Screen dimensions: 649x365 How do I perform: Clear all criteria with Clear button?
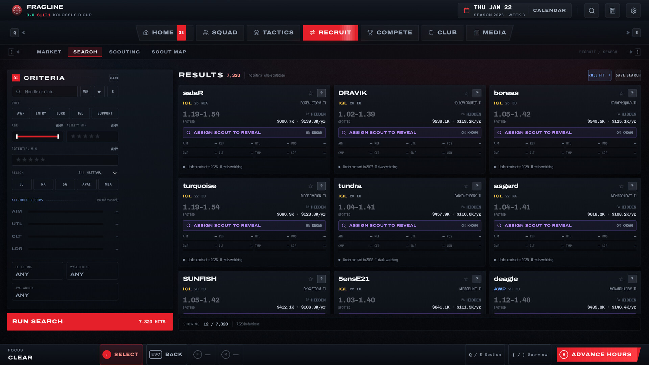[114, 78]
